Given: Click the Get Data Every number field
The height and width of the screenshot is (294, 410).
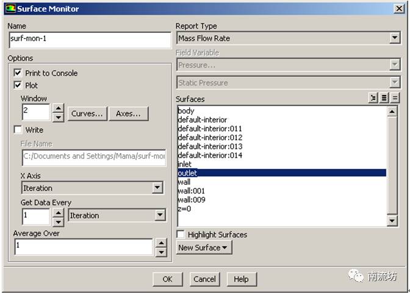Looking at the screenshot, I should tap(36, 217).
